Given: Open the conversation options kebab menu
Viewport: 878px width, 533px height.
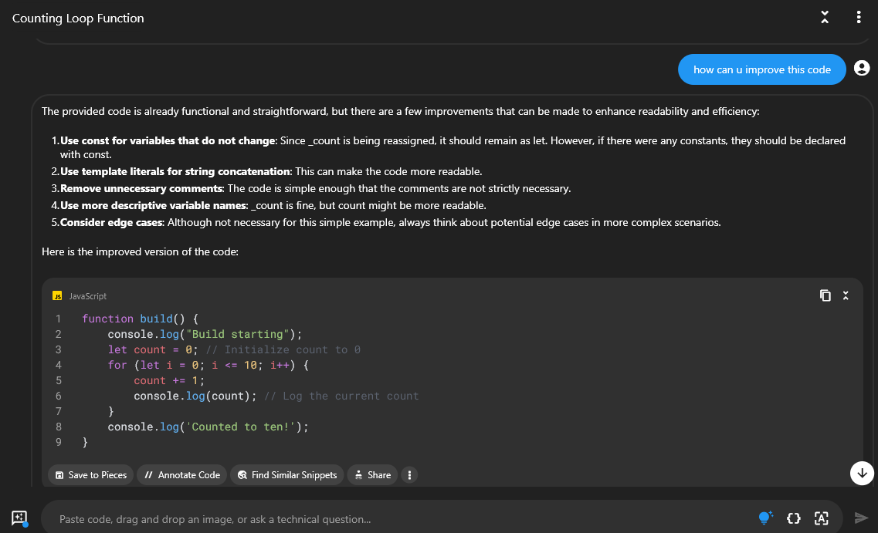Looking at the screenshot, I should (x=859, y=17).
